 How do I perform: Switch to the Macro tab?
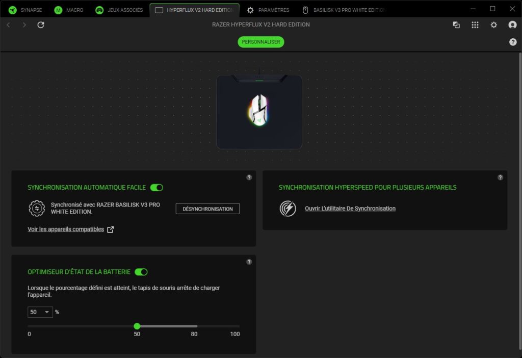point(69,10)
